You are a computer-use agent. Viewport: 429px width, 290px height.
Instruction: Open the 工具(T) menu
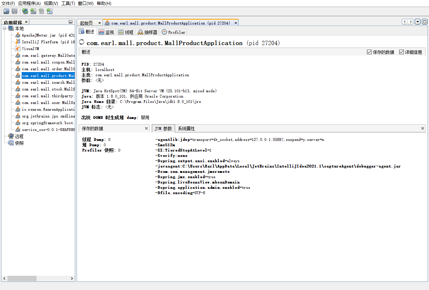tap(68, 4)
